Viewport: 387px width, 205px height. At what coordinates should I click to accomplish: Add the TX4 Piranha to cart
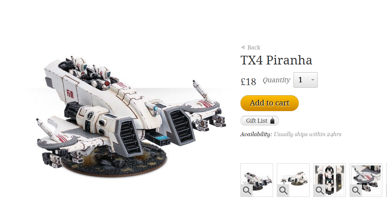[269, 103]
